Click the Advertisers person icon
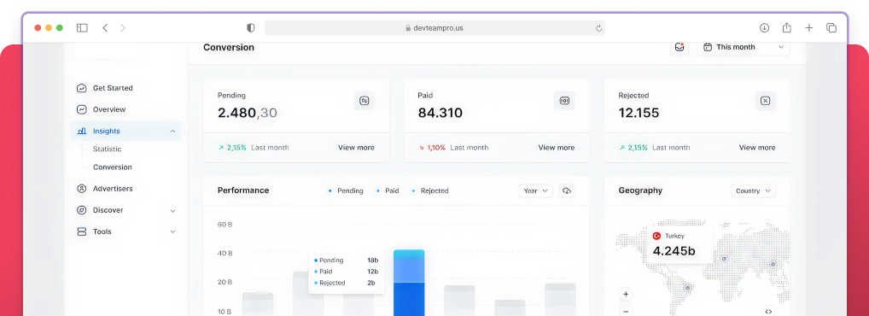Viewport: 869px width, 316px height. click(x=81, y=189)
